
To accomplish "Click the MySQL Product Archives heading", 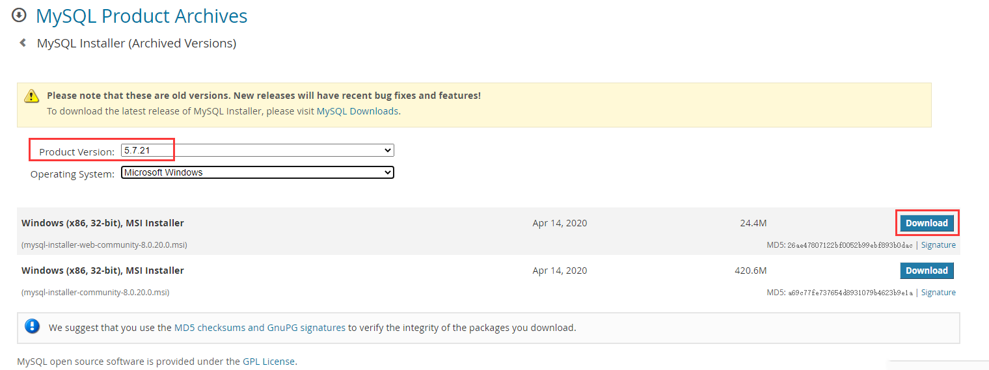I will (x=142, y=16).
